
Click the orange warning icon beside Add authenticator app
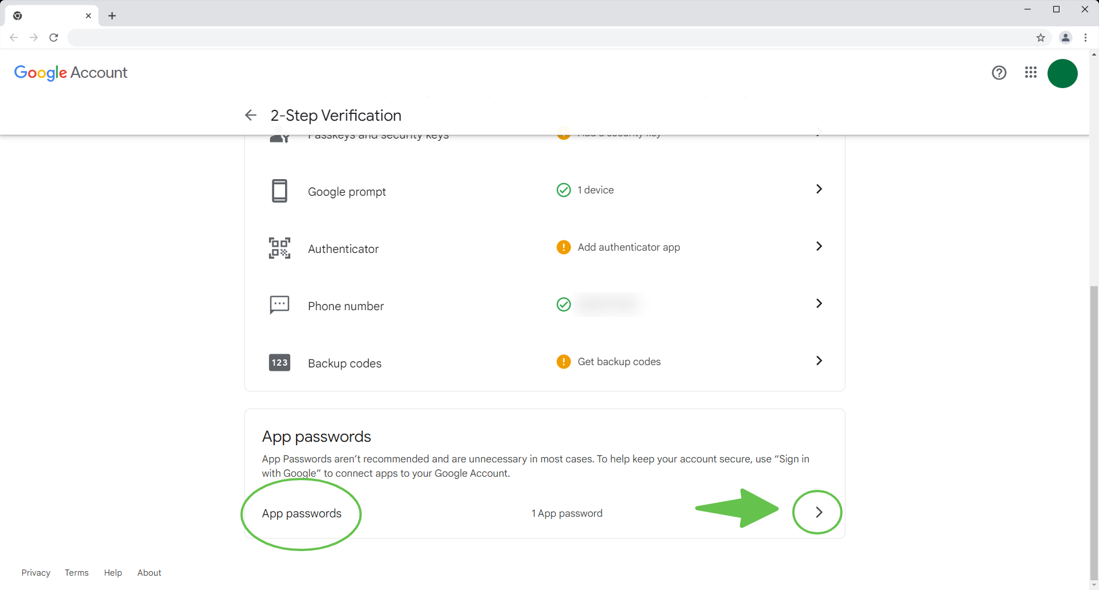point(564,247)
